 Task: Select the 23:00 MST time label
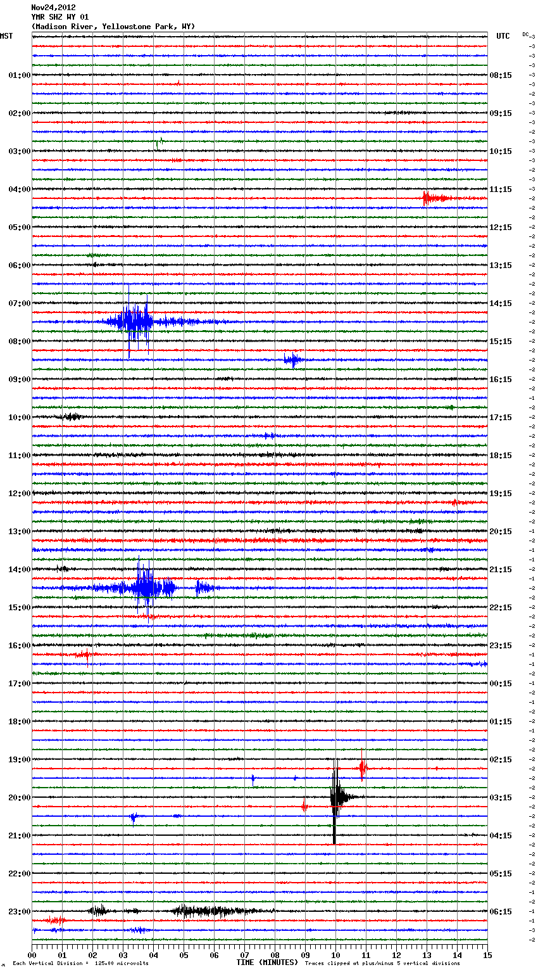click(20, 912)
